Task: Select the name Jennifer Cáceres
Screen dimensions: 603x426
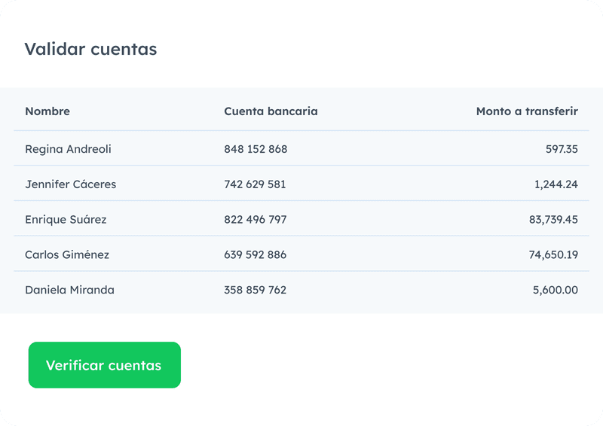Action: (x=70, y=184)
